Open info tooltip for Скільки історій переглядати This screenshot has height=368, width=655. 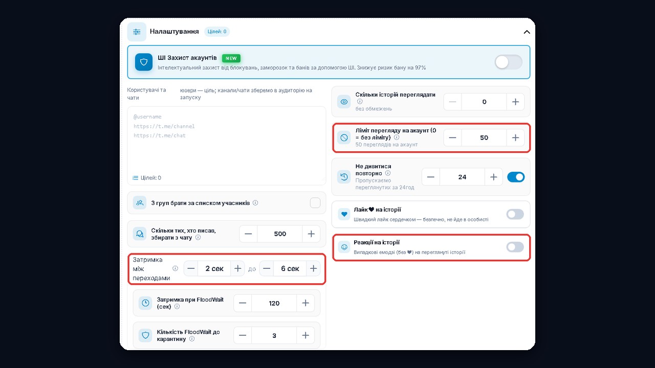(x=360, y=101)
